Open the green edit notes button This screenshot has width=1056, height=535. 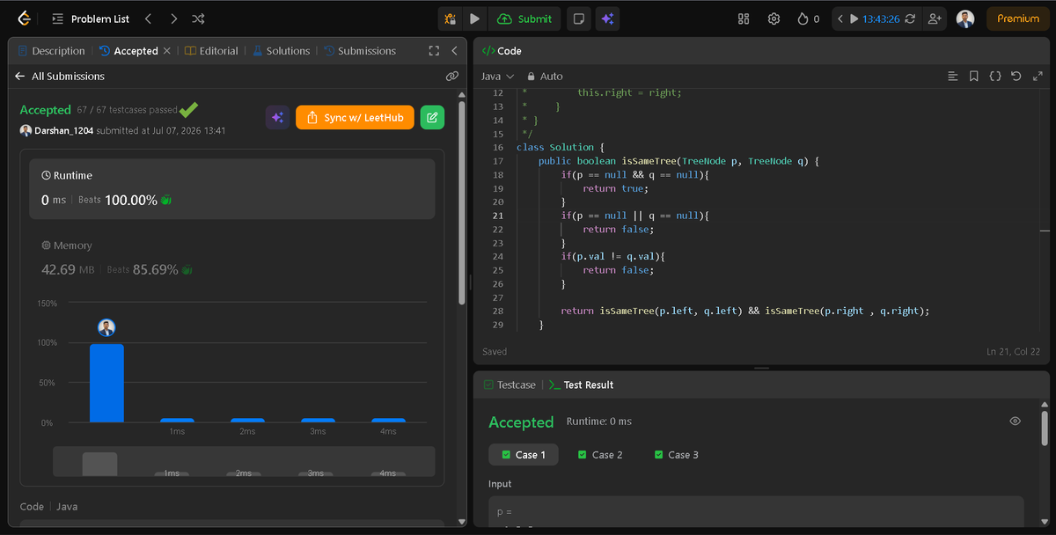pyautogui.click(x=432, y=117)
